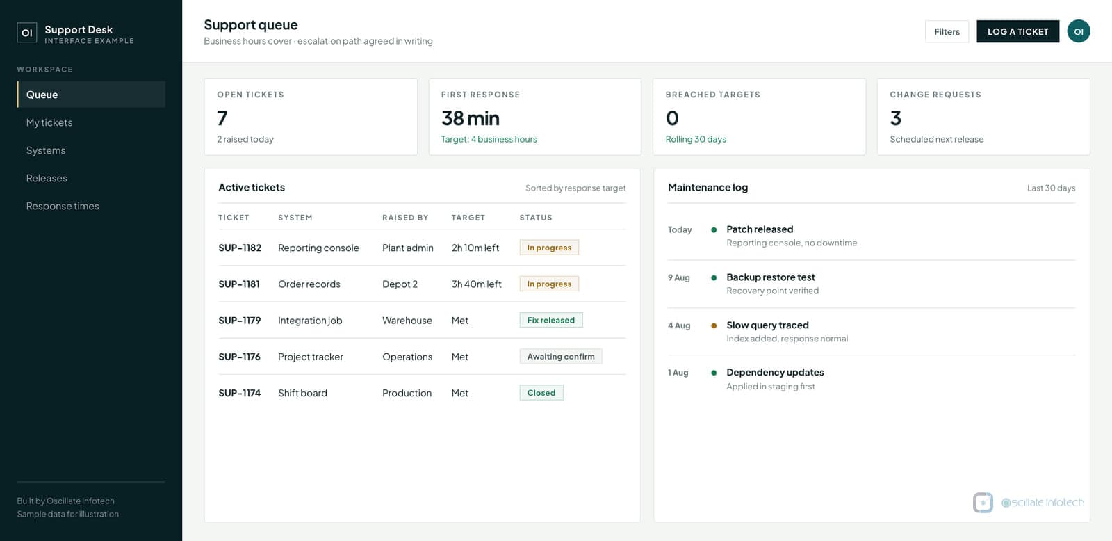Sort by the STATUS column header
Image resolution: width=1112 pixels, height=541 pixels.
click(x=536, y=218)
